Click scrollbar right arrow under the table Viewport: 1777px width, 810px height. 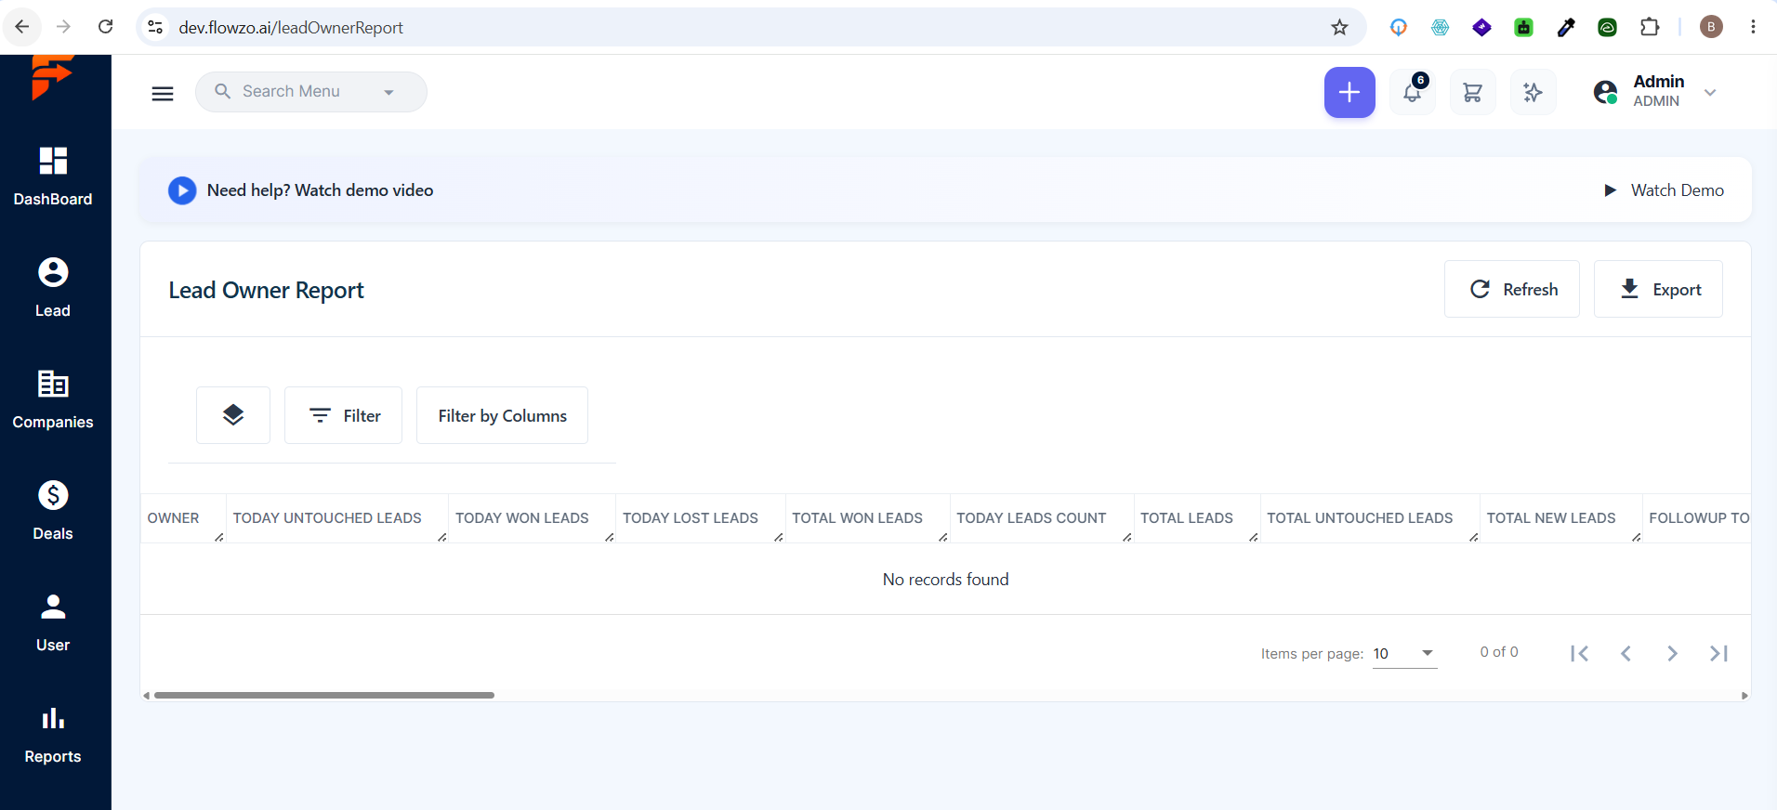coord(1744,696)
